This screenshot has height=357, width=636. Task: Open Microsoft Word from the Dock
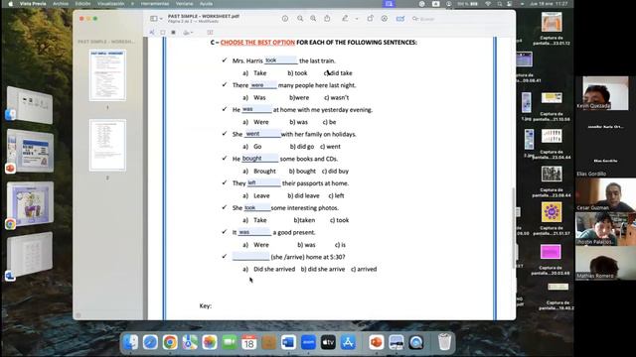[288, 342]
